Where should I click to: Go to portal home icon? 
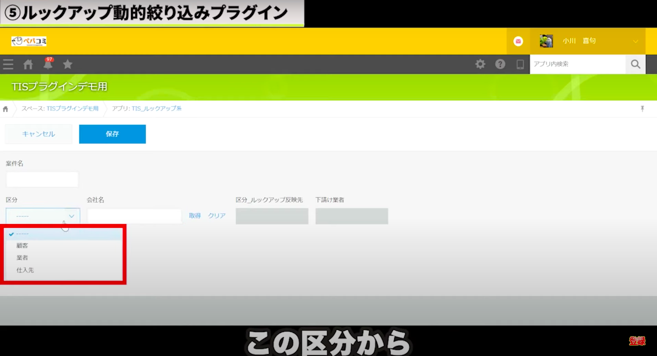[28, 64]
